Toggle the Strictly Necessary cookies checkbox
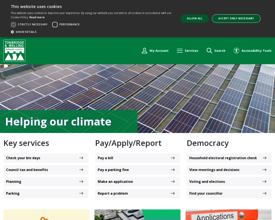 pos(13,24)
